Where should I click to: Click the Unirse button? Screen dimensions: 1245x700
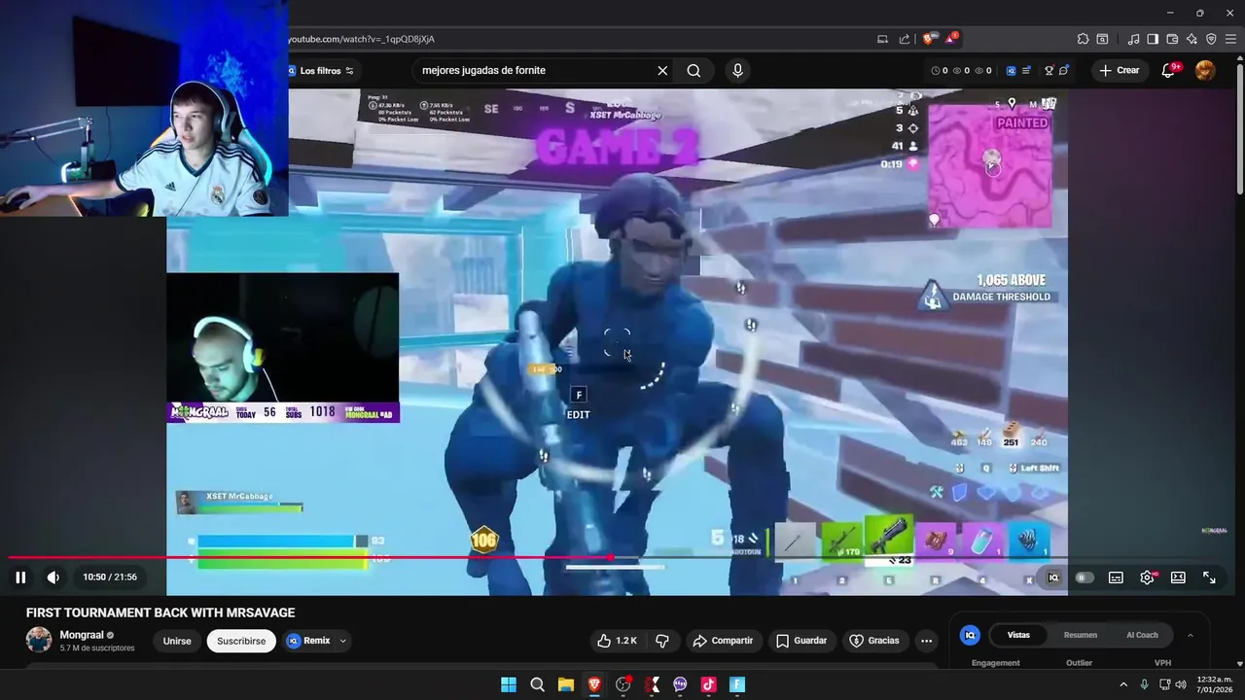coord(177,641)
